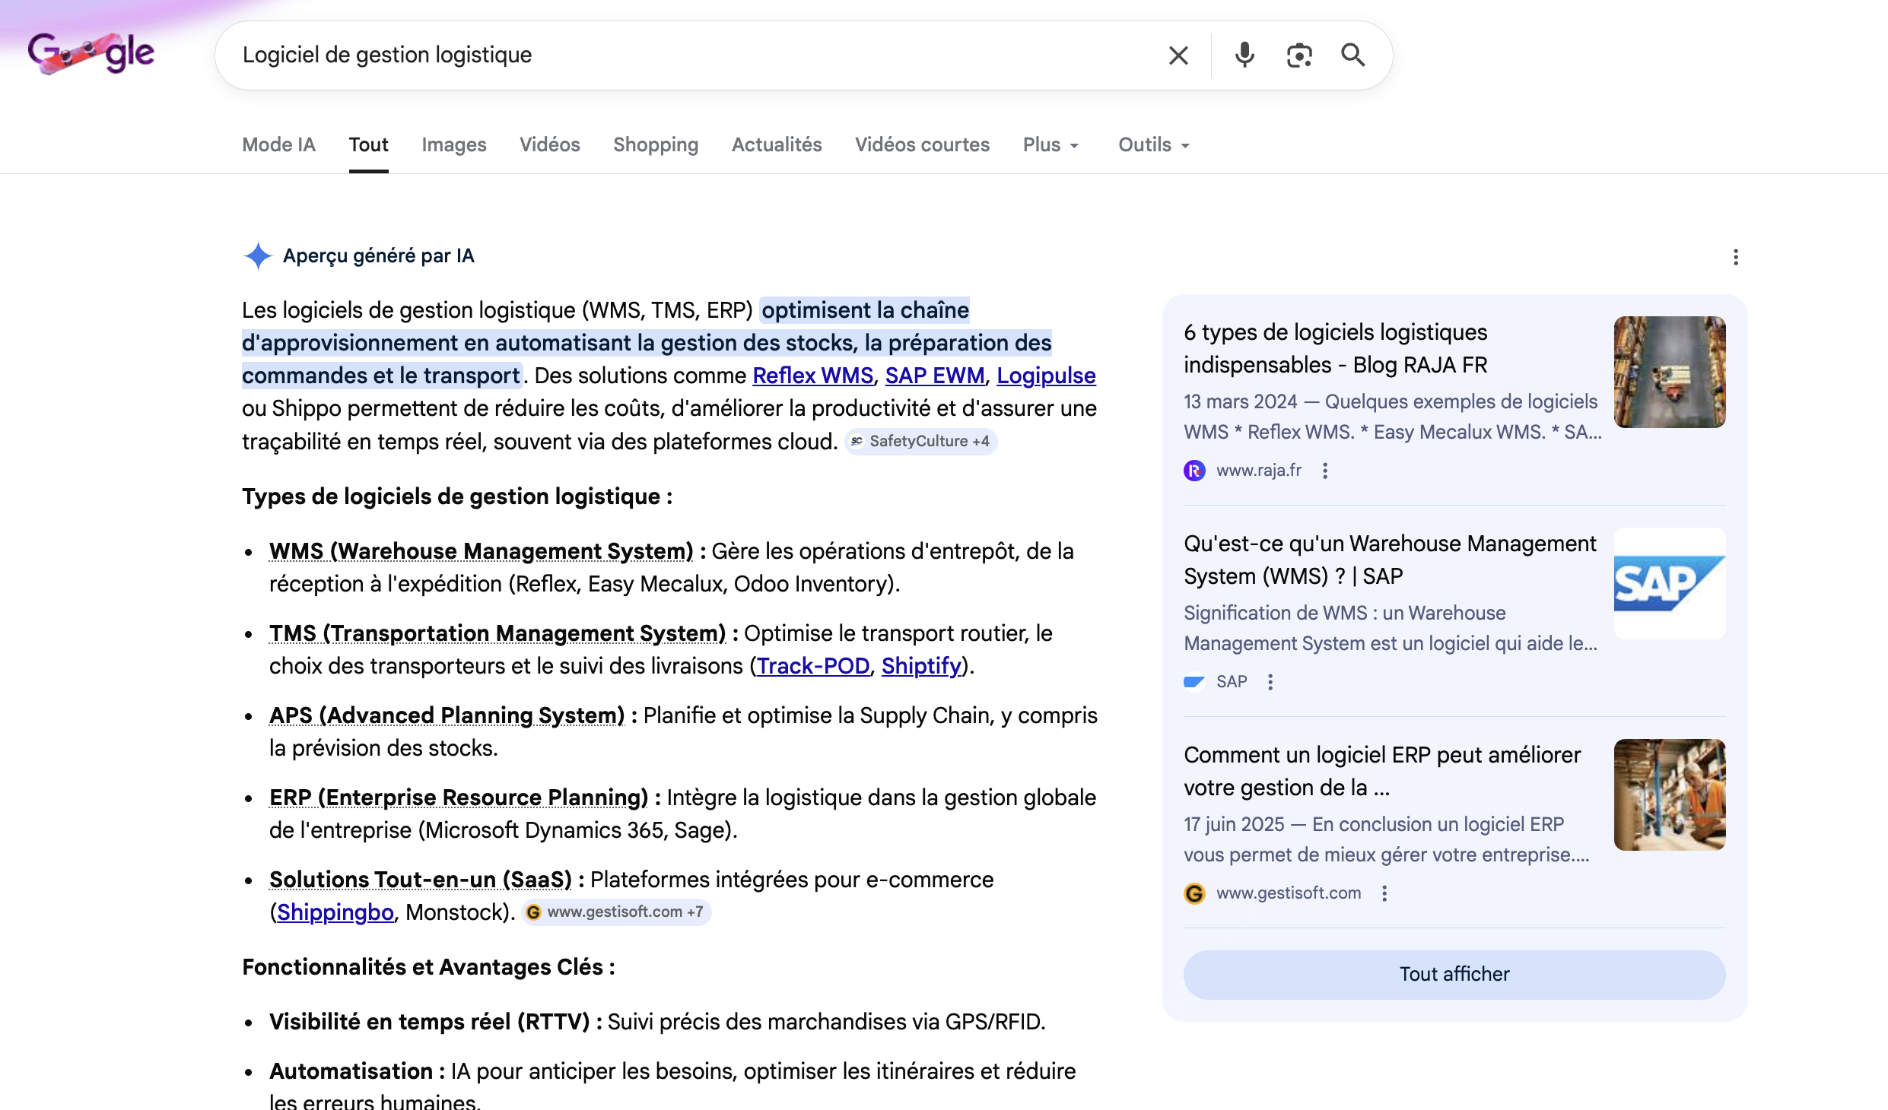Expand the Outils dropdown
This screenshot has height=1110, width=1888.
1153,144
